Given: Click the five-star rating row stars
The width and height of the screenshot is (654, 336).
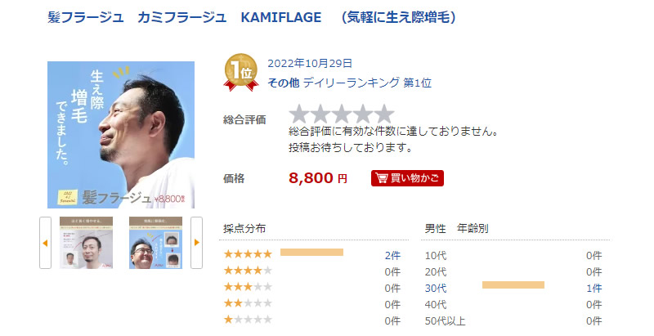Looking at the screenshot, I should coord(248,254).
